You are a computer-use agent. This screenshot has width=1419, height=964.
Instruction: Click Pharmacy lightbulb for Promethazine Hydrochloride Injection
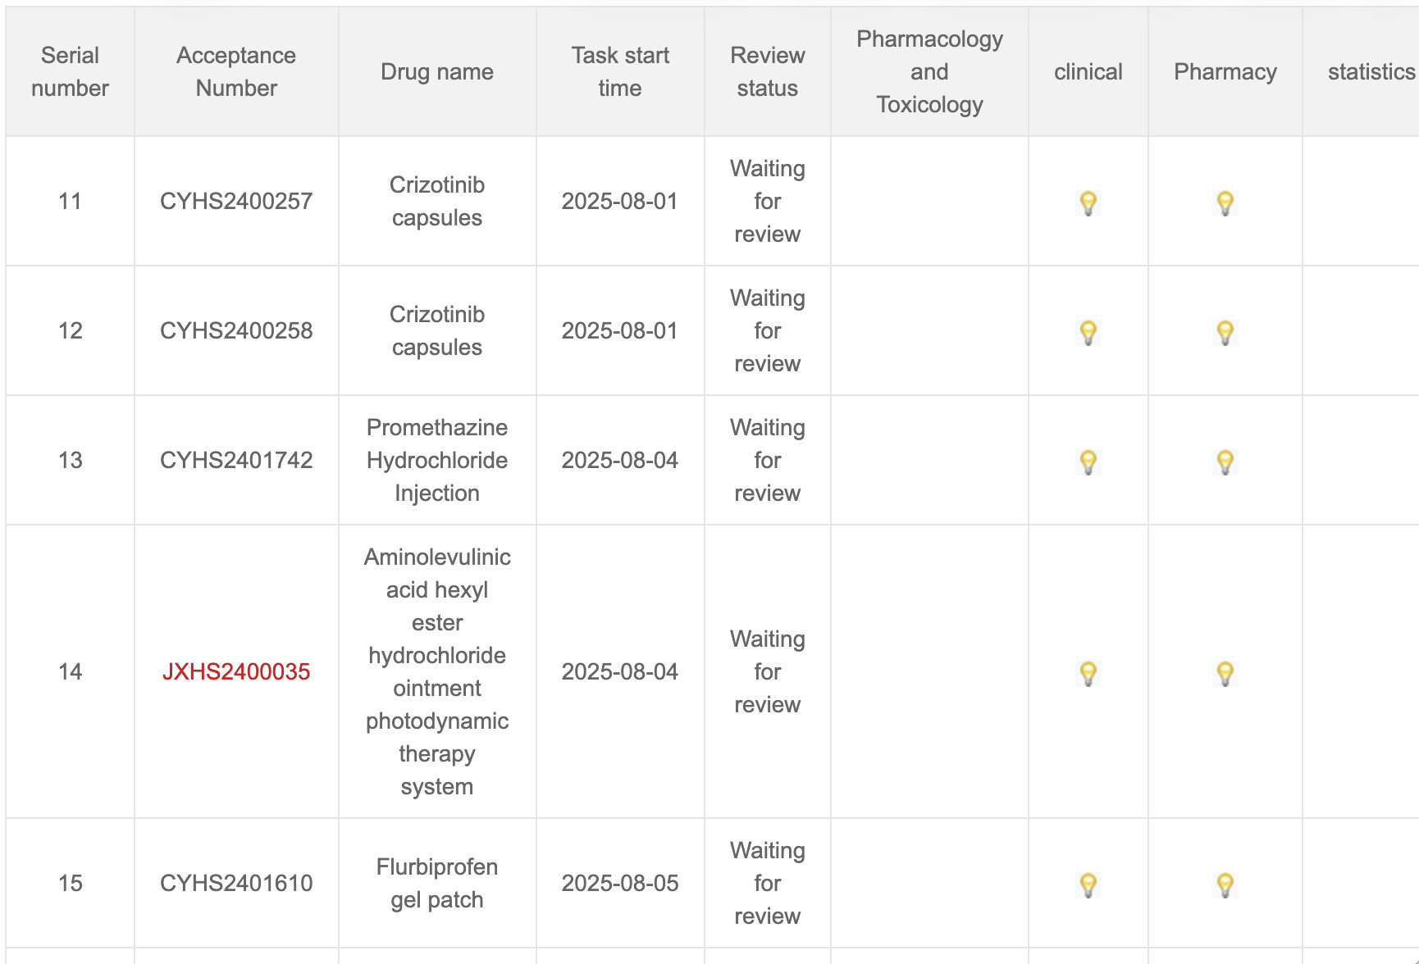pos(1225,462)
